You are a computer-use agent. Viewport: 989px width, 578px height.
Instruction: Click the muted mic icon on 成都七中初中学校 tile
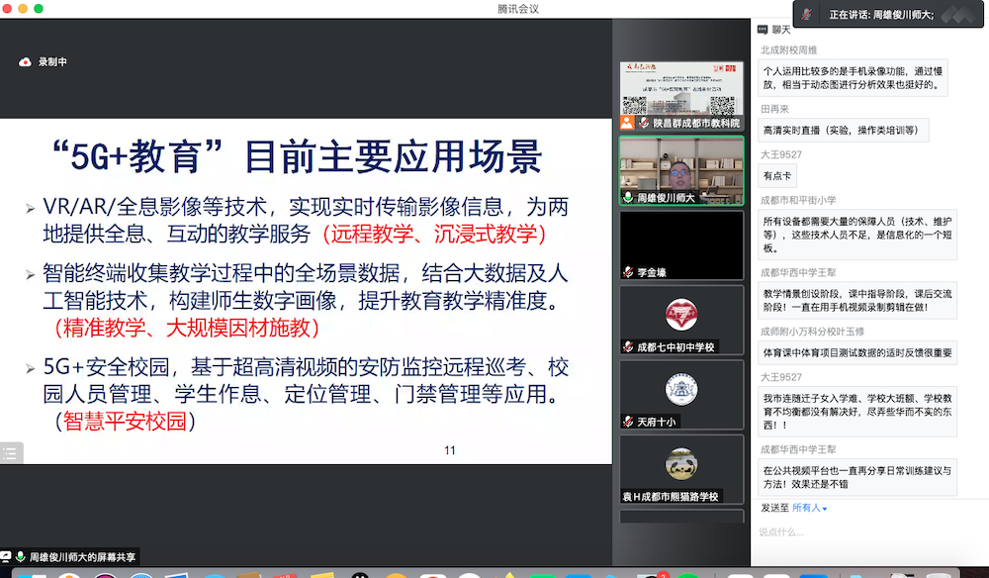[628, 347]
